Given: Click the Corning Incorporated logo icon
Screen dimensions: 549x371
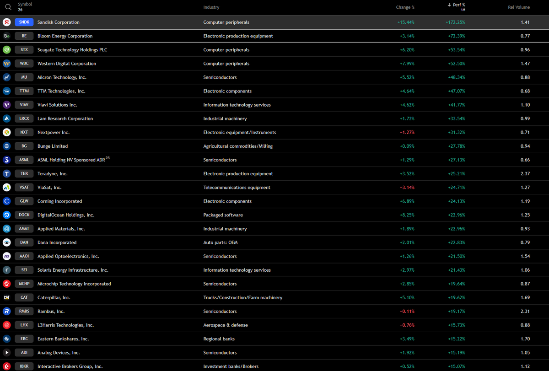Looking at the screenshot, I should pyautogui.click(x=6, y=201).
